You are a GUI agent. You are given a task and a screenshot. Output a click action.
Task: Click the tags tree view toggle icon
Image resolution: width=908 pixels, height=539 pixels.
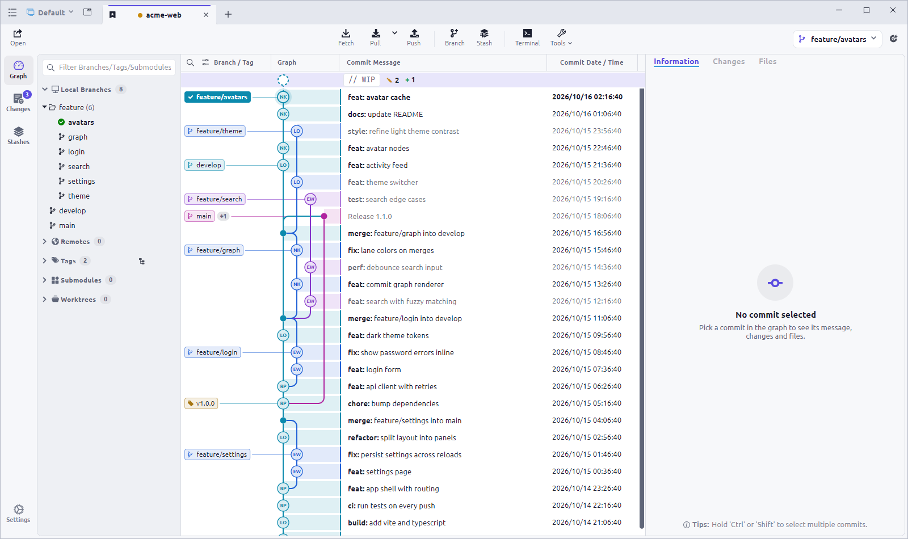pyautogui.click(x=142, y=262)
